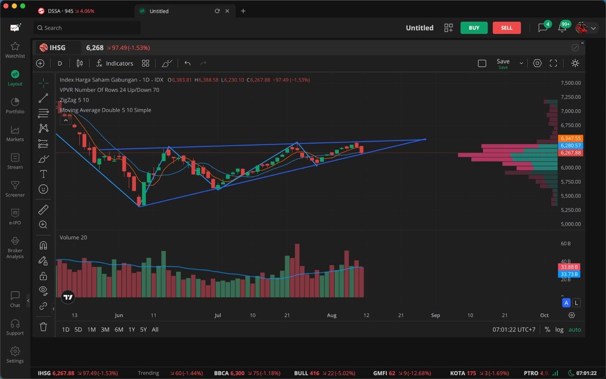The width and height of the screenshot is (606, 379).
Task: Open the D interval dropdown
Action: [x=60, y=63]
